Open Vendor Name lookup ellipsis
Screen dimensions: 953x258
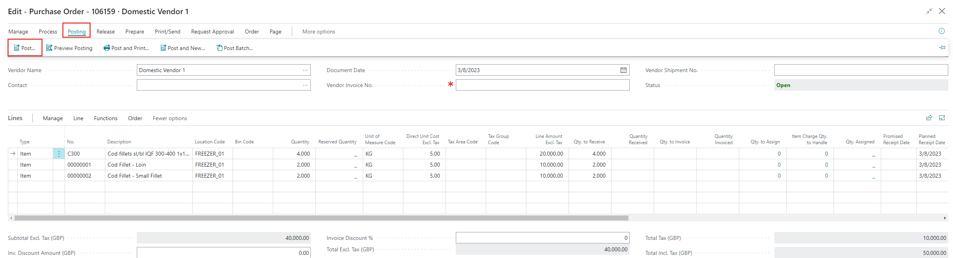tap(305, 70)
